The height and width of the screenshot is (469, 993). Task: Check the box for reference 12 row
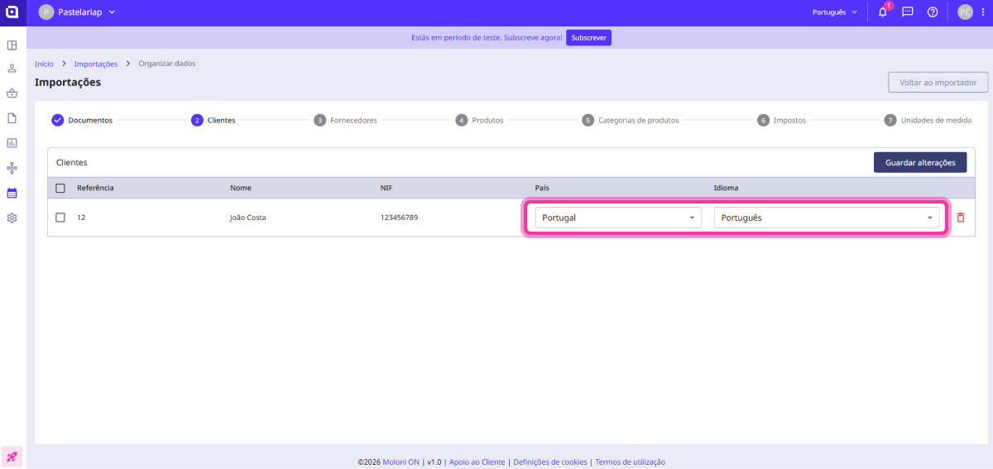tap(60, 218)
